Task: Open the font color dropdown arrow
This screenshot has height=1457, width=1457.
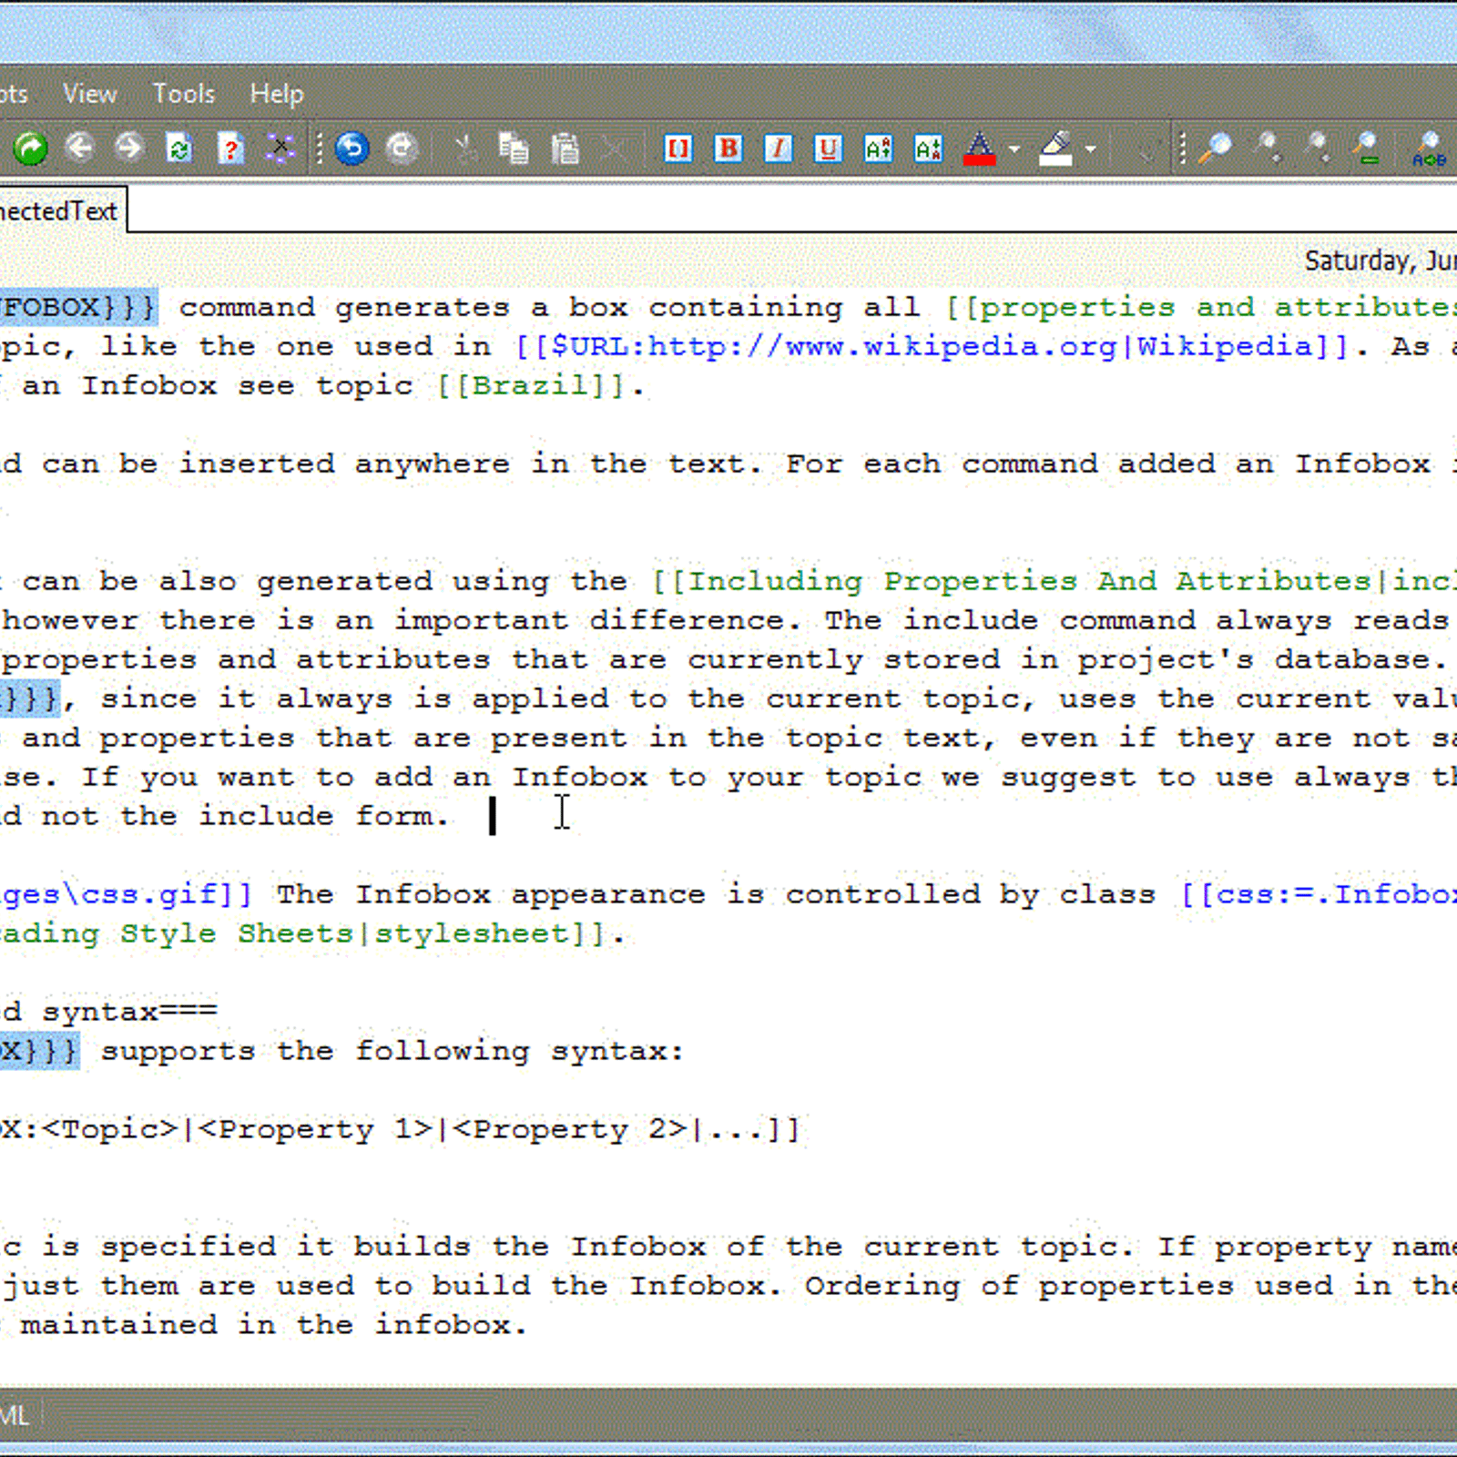Action: point(1014,148)
